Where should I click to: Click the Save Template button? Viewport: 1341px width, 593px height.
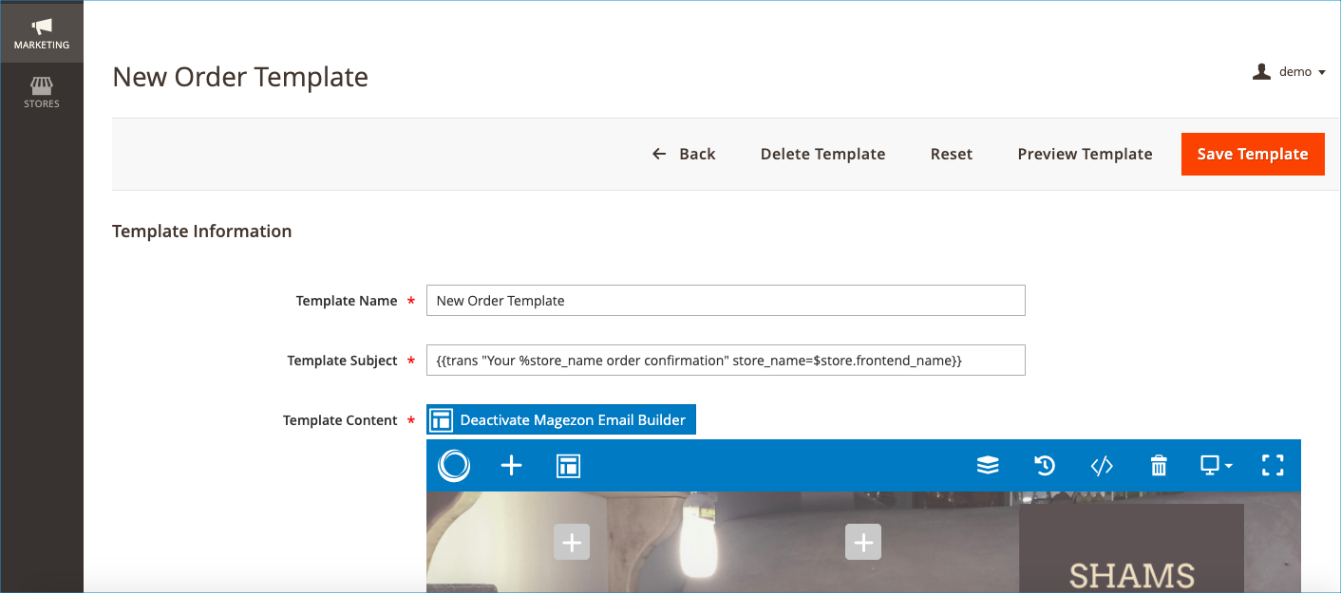click(1252, 154)
